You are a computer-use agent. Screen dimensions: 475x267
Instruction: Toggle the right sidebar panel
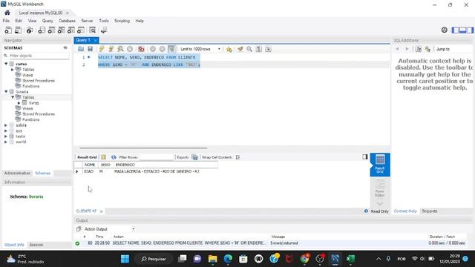470,30
